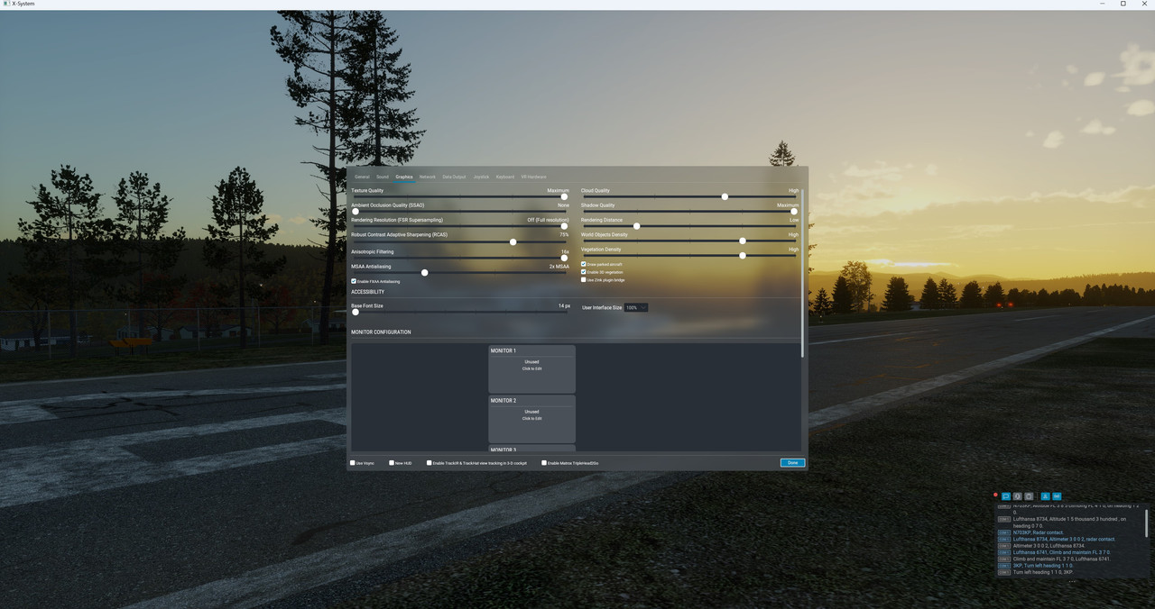Switch to the Joystick tab
The width and height of the screenshot is (1155, 609).
click(x=482, y=177)
